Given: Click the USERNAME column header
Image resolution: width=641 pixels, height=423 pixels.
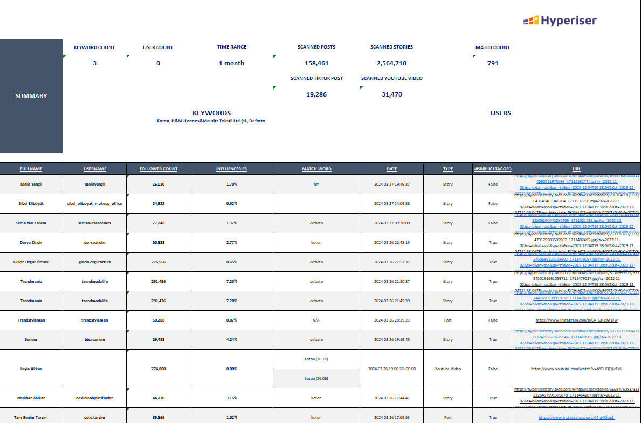Looking at the screenshot, I should 95,169.
